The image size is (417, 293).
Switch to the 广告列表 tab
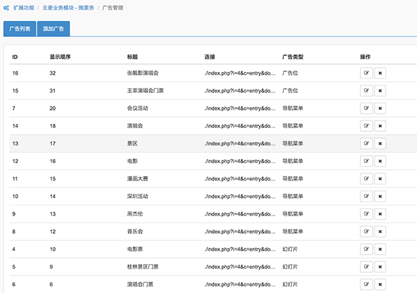[x=20, y=28]
